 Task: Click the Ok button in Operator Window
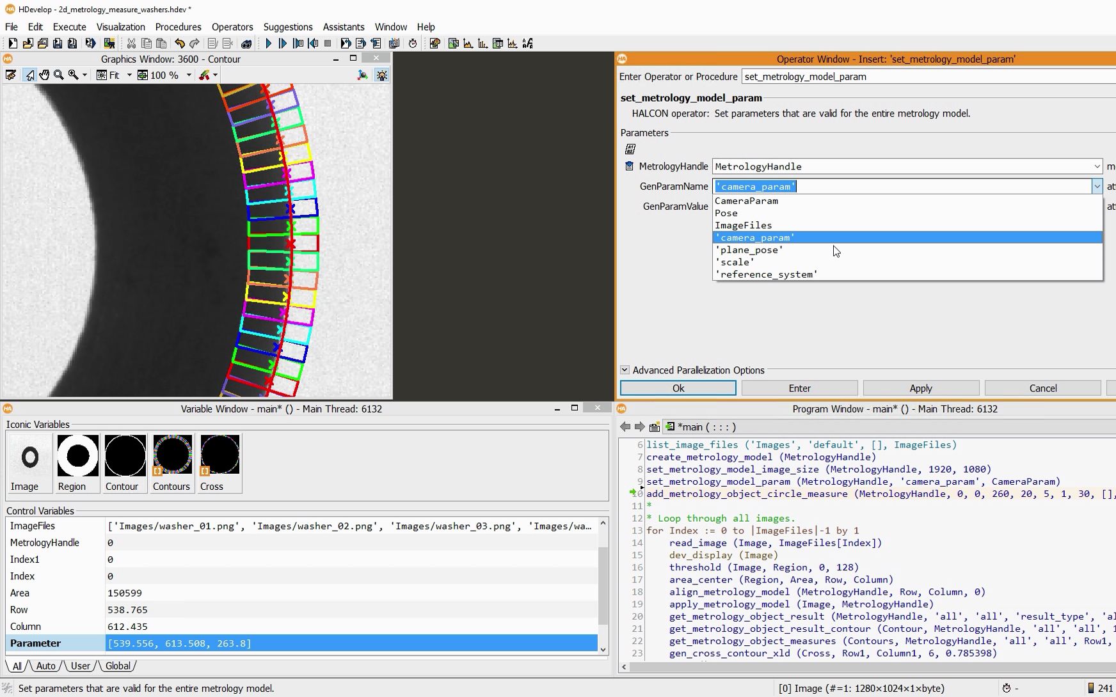[x=677, y=388]
